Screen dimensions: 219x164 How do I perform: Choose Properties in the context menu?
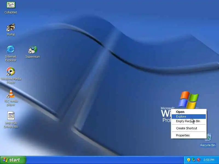189,135
